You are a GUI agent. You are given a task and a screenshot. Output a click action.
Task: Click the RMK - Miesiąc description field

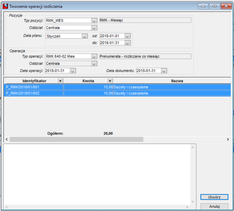point(145,20)
